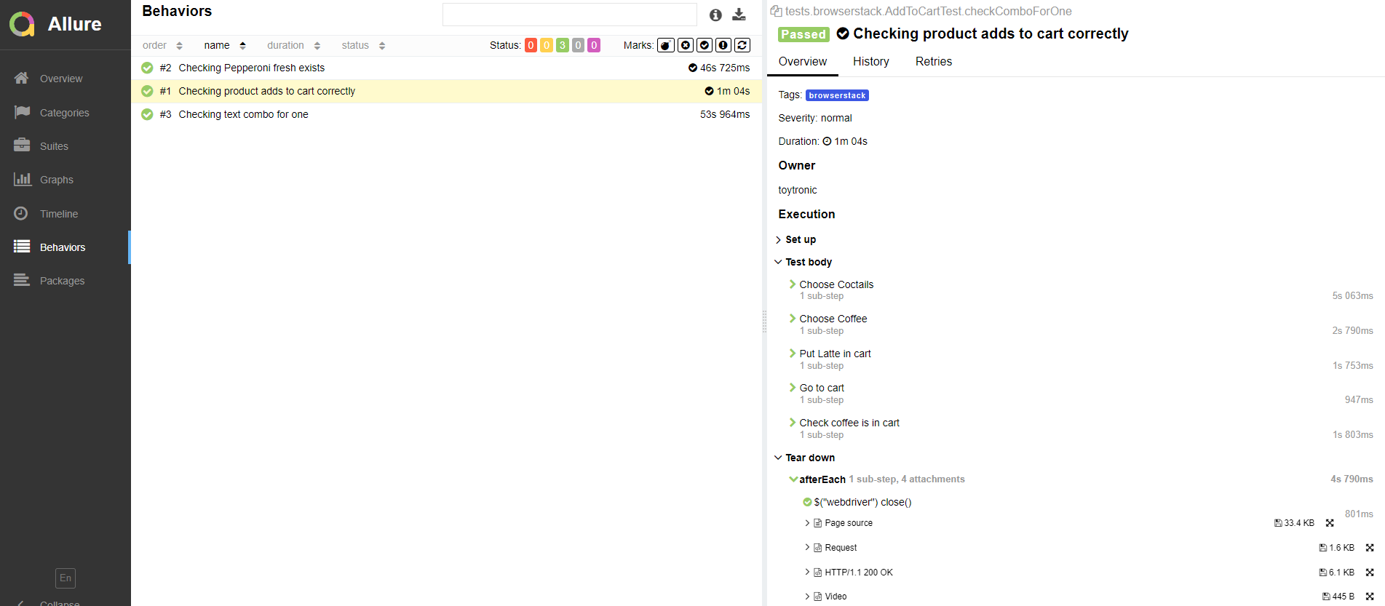Sort test list by name
Image resolution: width=1385 pixels, height=606 pixels.
tap(225, 45)
